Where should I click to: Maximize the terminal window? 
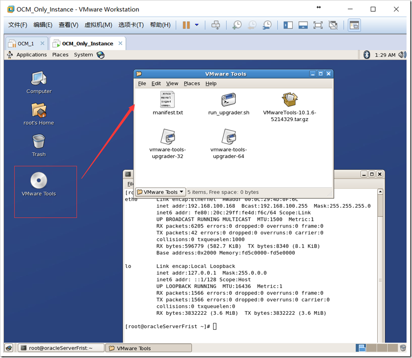pos(372,174)
